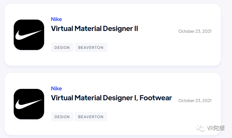This screenshot has height=138, width=232.
Task: Open the Nike company link above the Footwear job
Action: click(x=56, y=89)
